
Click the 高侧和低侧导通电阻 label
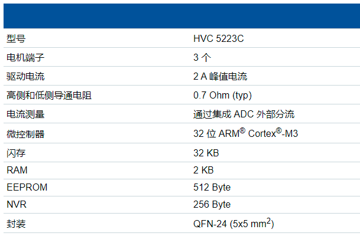[48, 95]
